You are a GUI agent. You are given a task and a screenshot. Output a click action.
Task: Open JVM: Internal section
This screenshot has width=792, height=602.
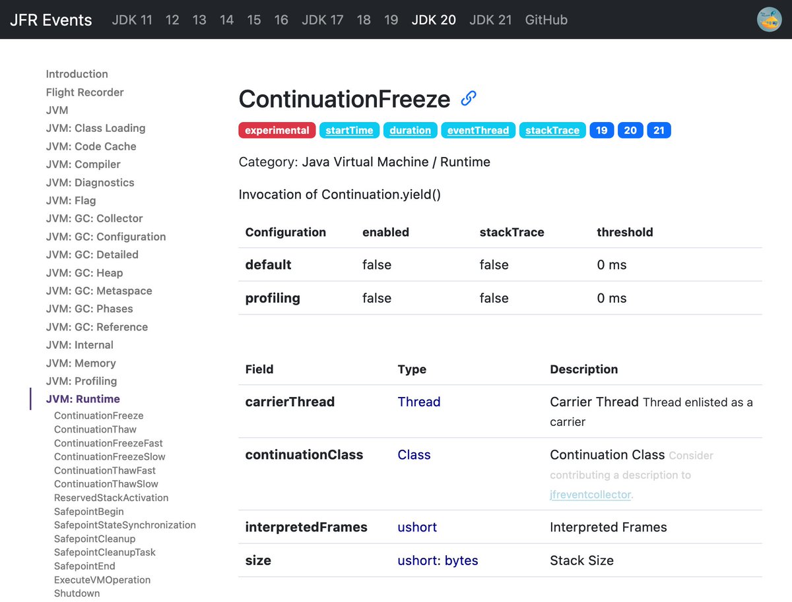(80, 345)
